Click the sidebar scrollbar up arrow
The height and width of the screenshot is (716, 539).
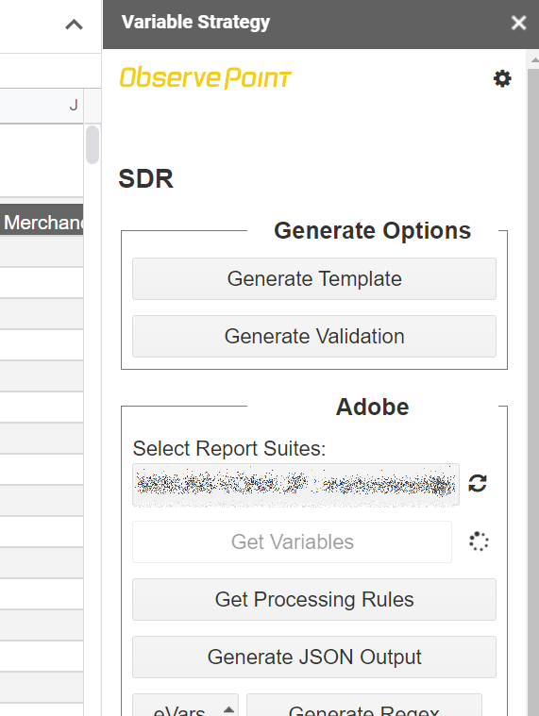click(533, 59)
